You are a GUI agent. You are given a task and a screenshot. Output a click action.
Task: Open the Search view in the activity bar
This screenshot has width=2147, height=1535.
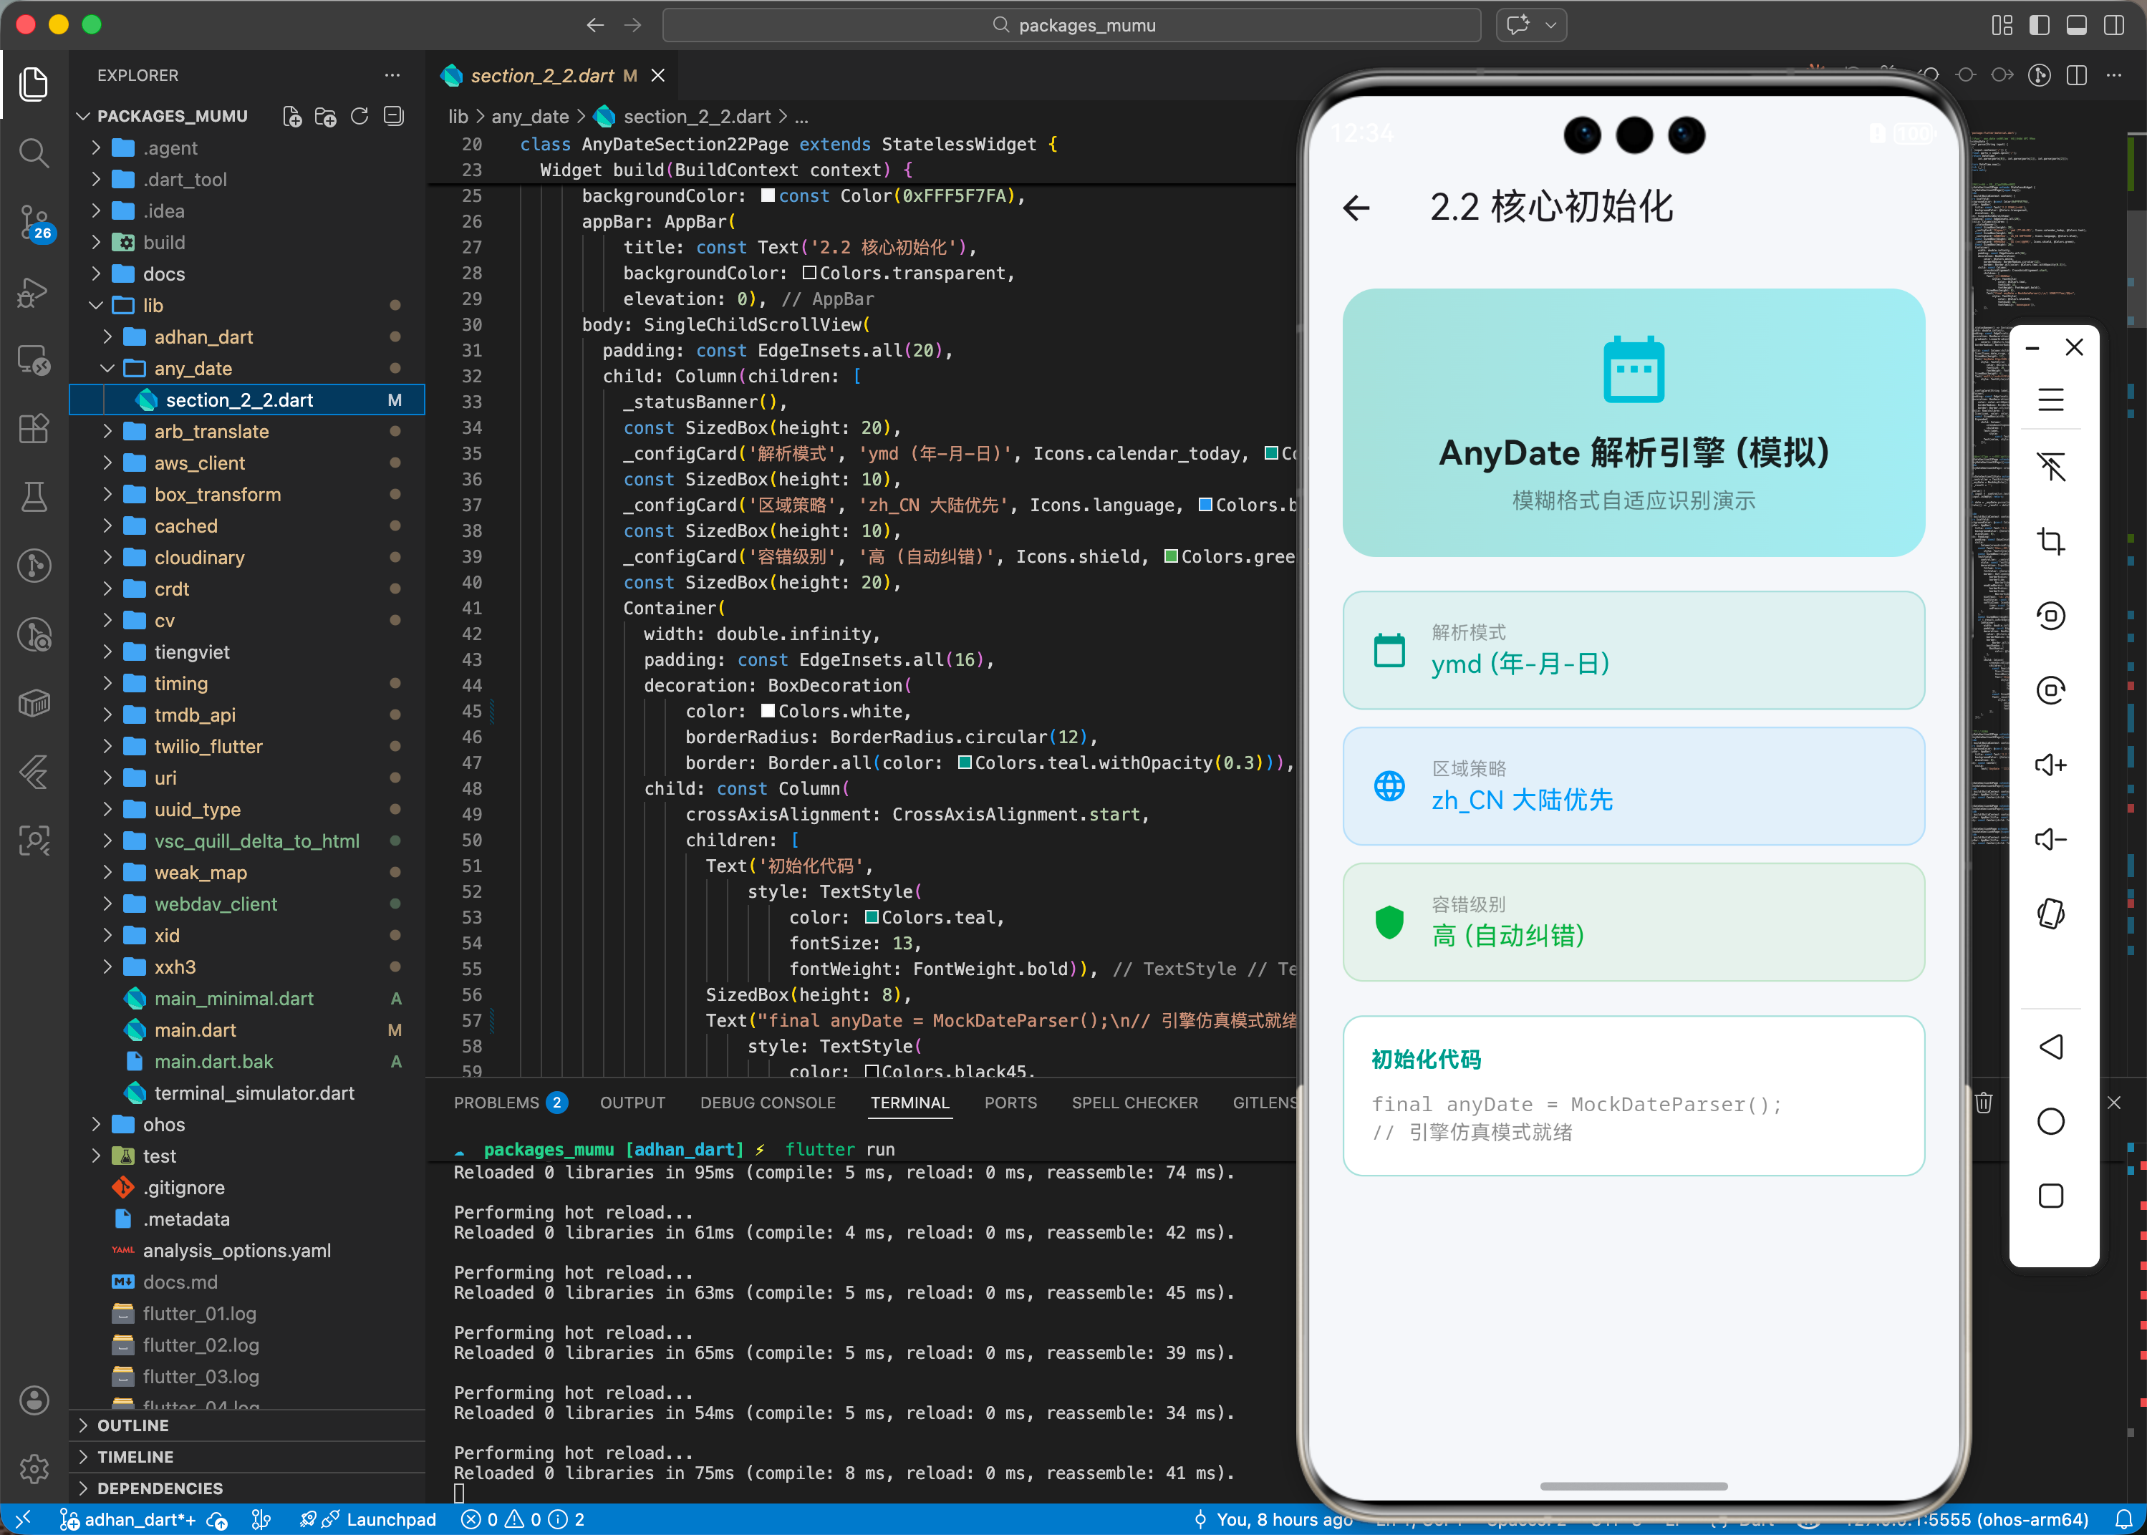tap(34, 152)
